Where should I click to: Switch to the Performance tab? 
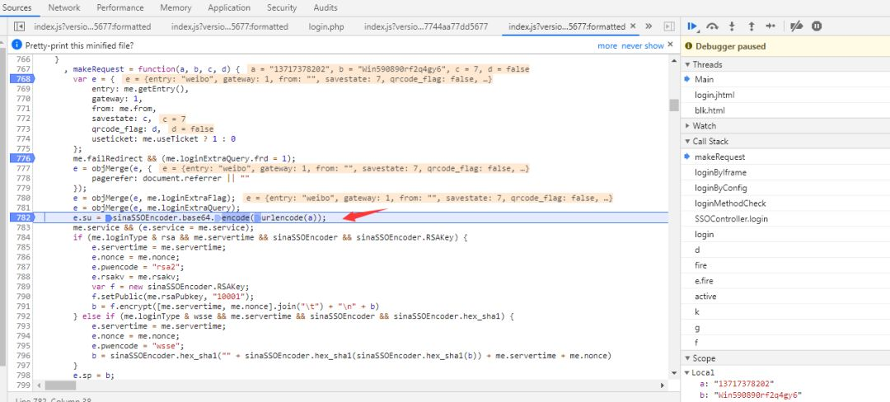pyautogui.click(x=120, y=8)
